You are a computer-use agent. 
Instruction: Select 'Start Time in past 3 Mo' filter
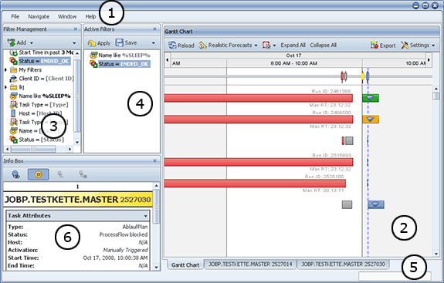point(42,52)
